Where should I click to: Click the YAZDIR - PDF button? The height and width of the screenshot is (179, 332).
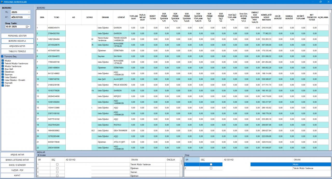point(17,170)
